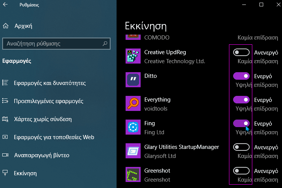Click the Fing app icon
The image size is (282, 188).
133,127
